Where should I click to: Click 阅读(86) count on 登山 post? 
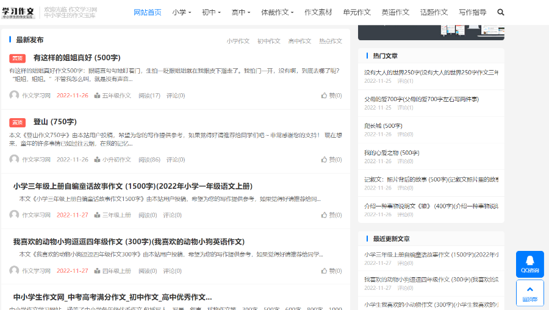tap(149, 160)
